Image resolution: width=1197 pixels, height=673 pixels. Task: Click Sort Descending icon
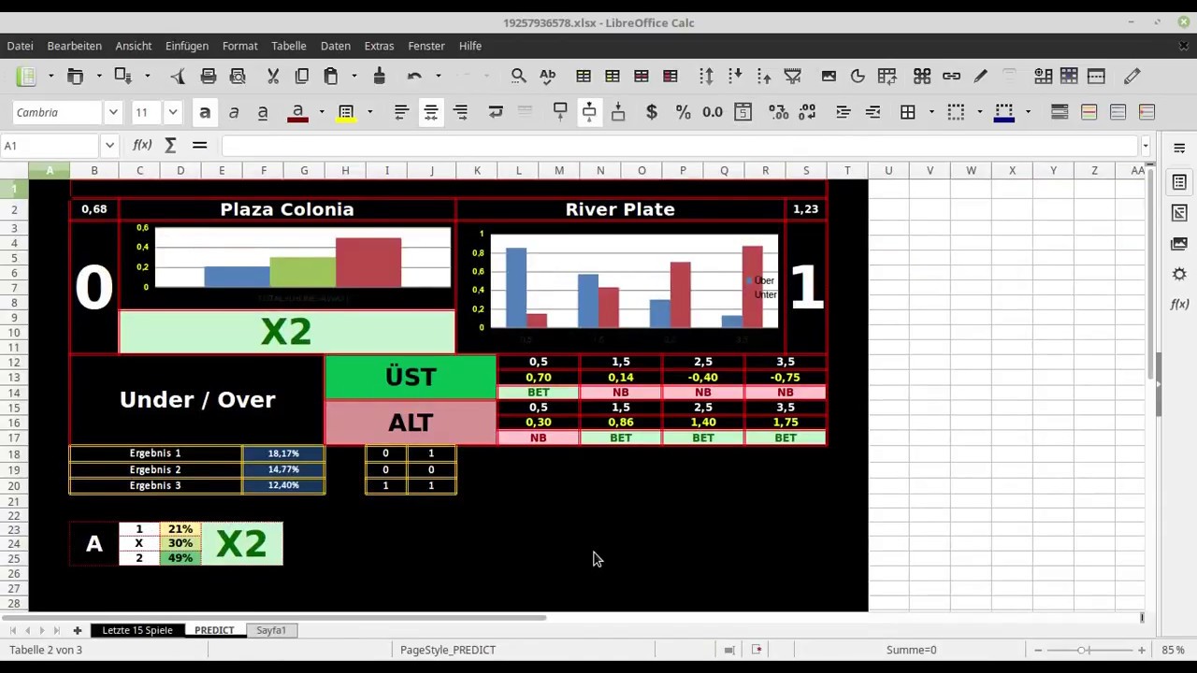[x=764, y=77]
